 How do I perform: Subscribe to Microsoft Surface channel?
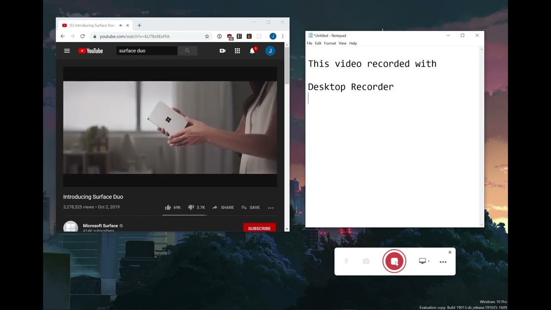click(259, 228)
